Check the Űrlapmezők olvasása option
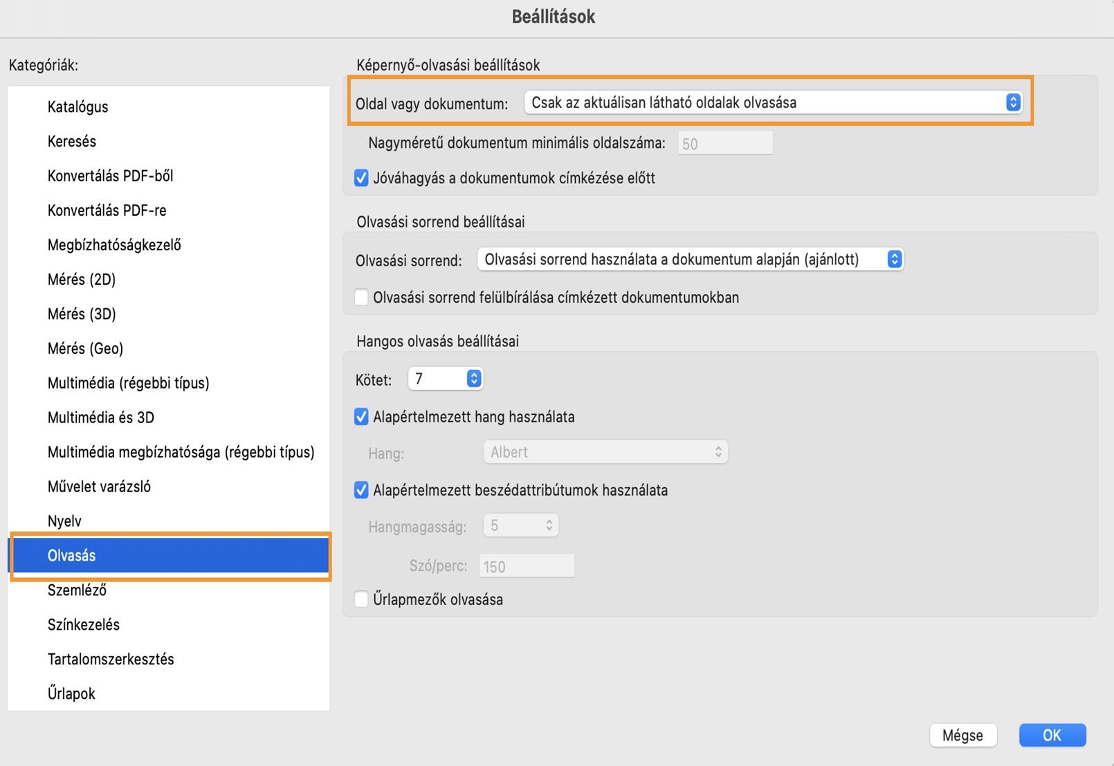 [x=361, y=599]
